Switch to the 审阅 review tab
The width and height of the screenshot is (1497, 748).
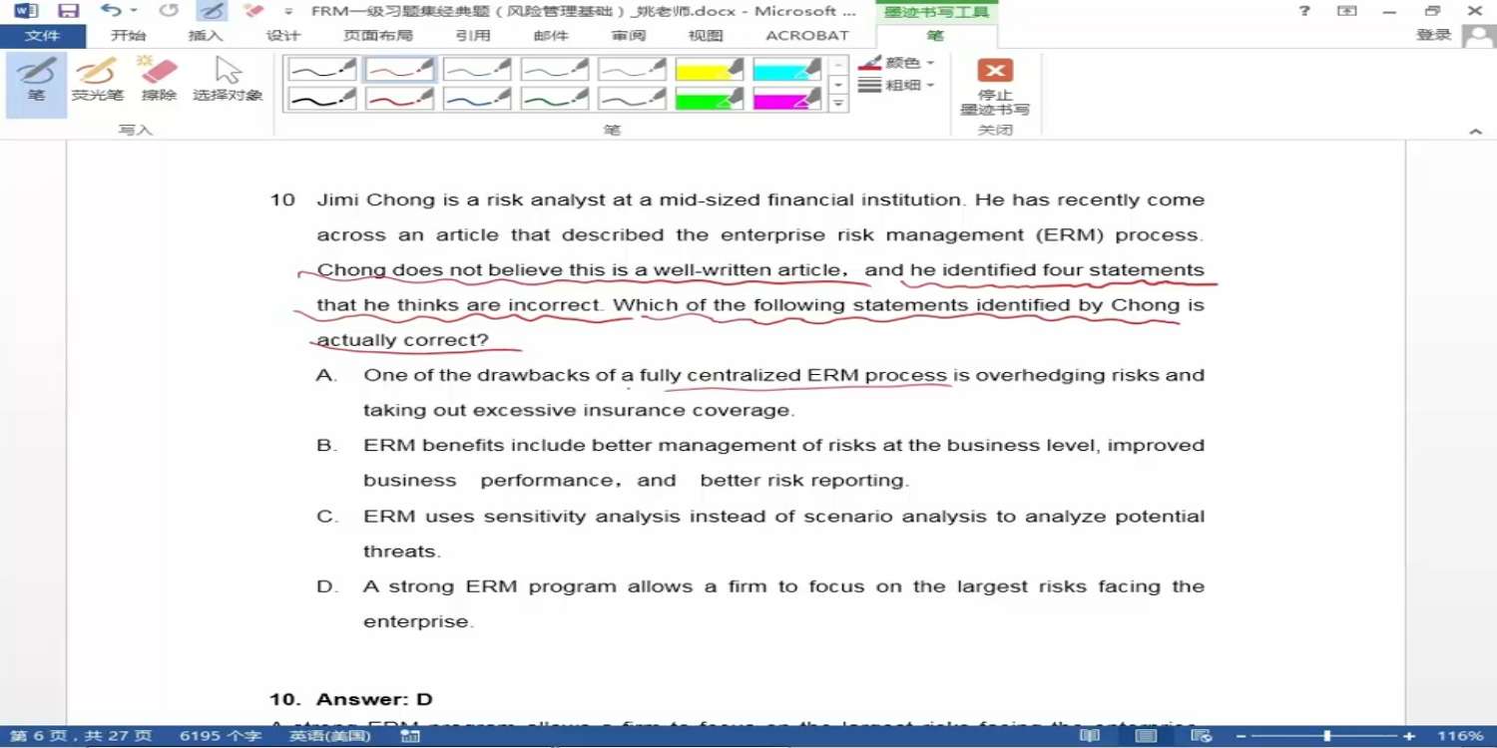[x=629, y=36]
